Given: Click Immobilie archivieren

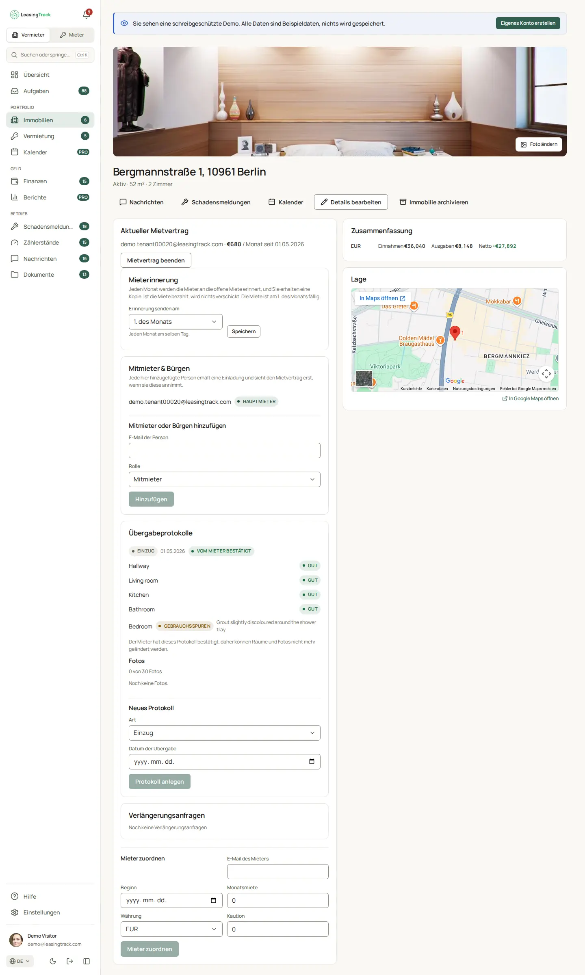Looking at the screenshot, I should click(x=434, y=202).
